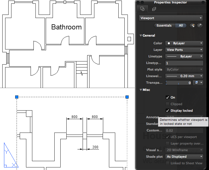The width and height of the screenshot is (209, 170).
Task: Click the Linetype scale input field
Action: point(184,63)
